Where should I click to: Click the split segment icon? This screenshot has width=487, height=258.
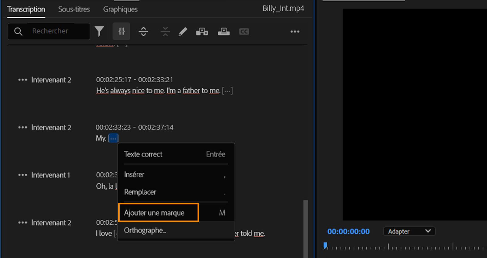143,31
